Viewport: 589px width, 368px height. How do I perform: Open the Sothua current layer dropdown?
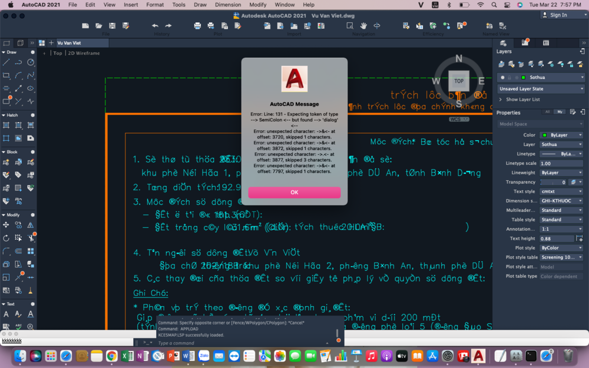[x=541, y=77]
